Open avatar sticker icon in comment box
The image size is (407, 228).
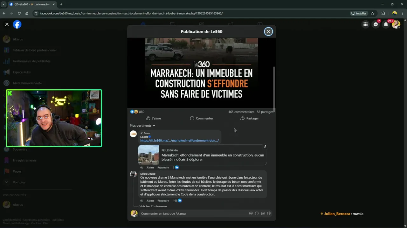251,213
